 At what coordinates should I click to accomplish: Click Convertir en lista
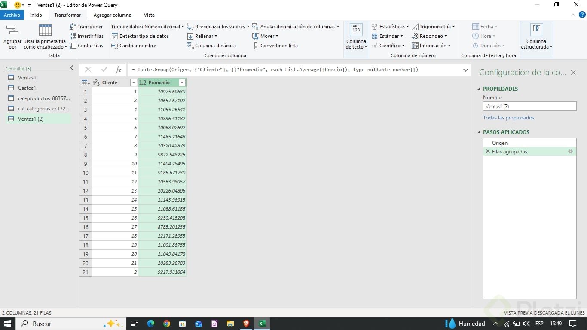point(275,46)
